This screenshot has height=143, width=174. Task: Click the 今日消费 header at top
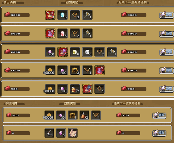click(9, 2)
